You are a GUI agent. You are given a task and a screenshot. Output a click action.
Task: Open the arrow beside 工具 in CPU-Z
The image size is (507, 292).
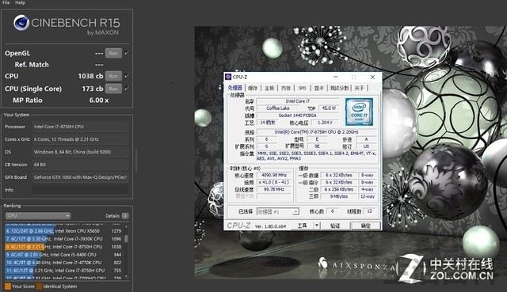coord(317,226)
